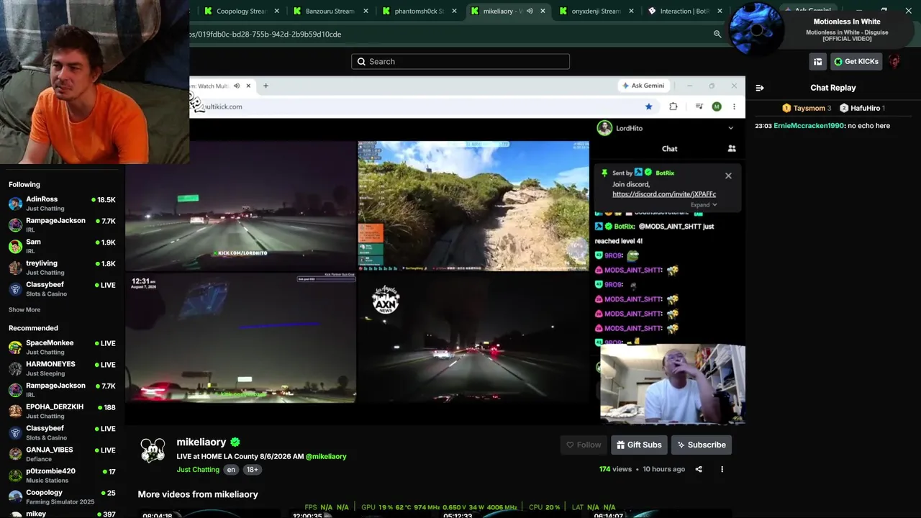This screenshot has height=518, width=921.
Task: Toggle Follow for mikeliaory
Action: 584,445
